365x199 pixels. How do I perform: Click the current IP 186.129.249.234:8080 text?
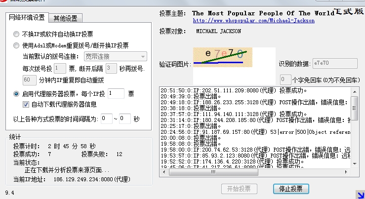click(x=92, y=179)
